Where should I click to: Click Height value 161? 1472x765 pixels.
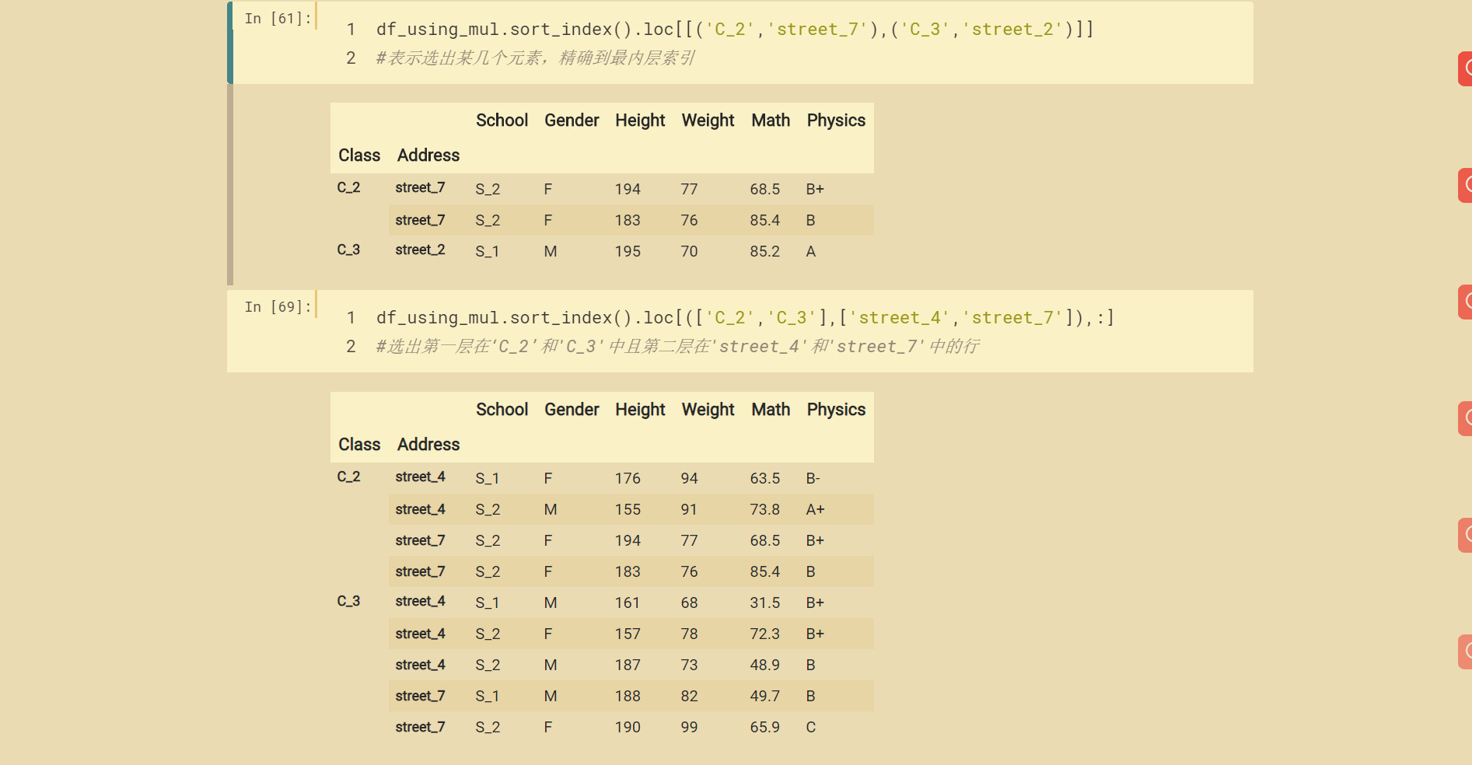627,603
